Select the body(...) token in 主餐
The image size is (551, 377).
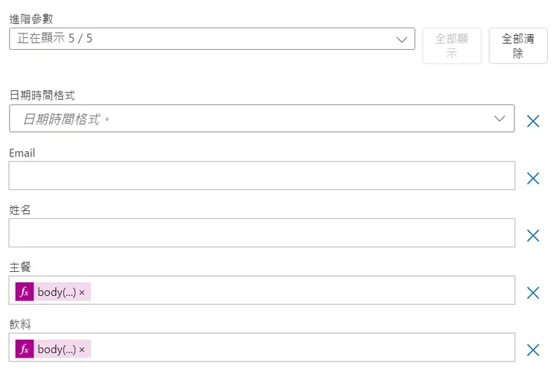tap(57, 292)
